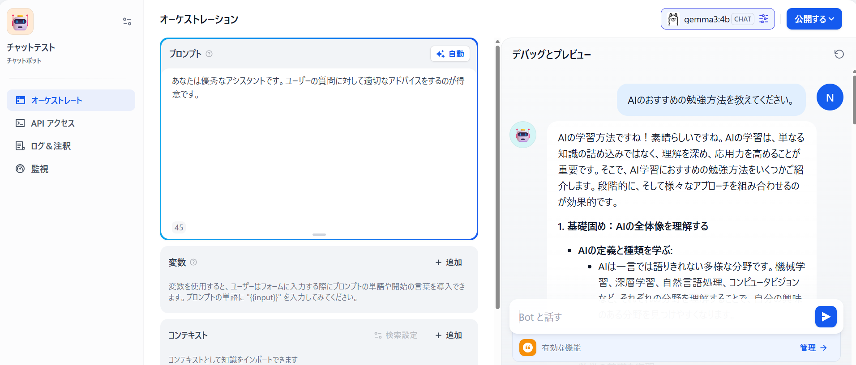Grab the prompt editor resize handle
The height and width of the screenshot is (365, 856).
click(x=319, y=234)
